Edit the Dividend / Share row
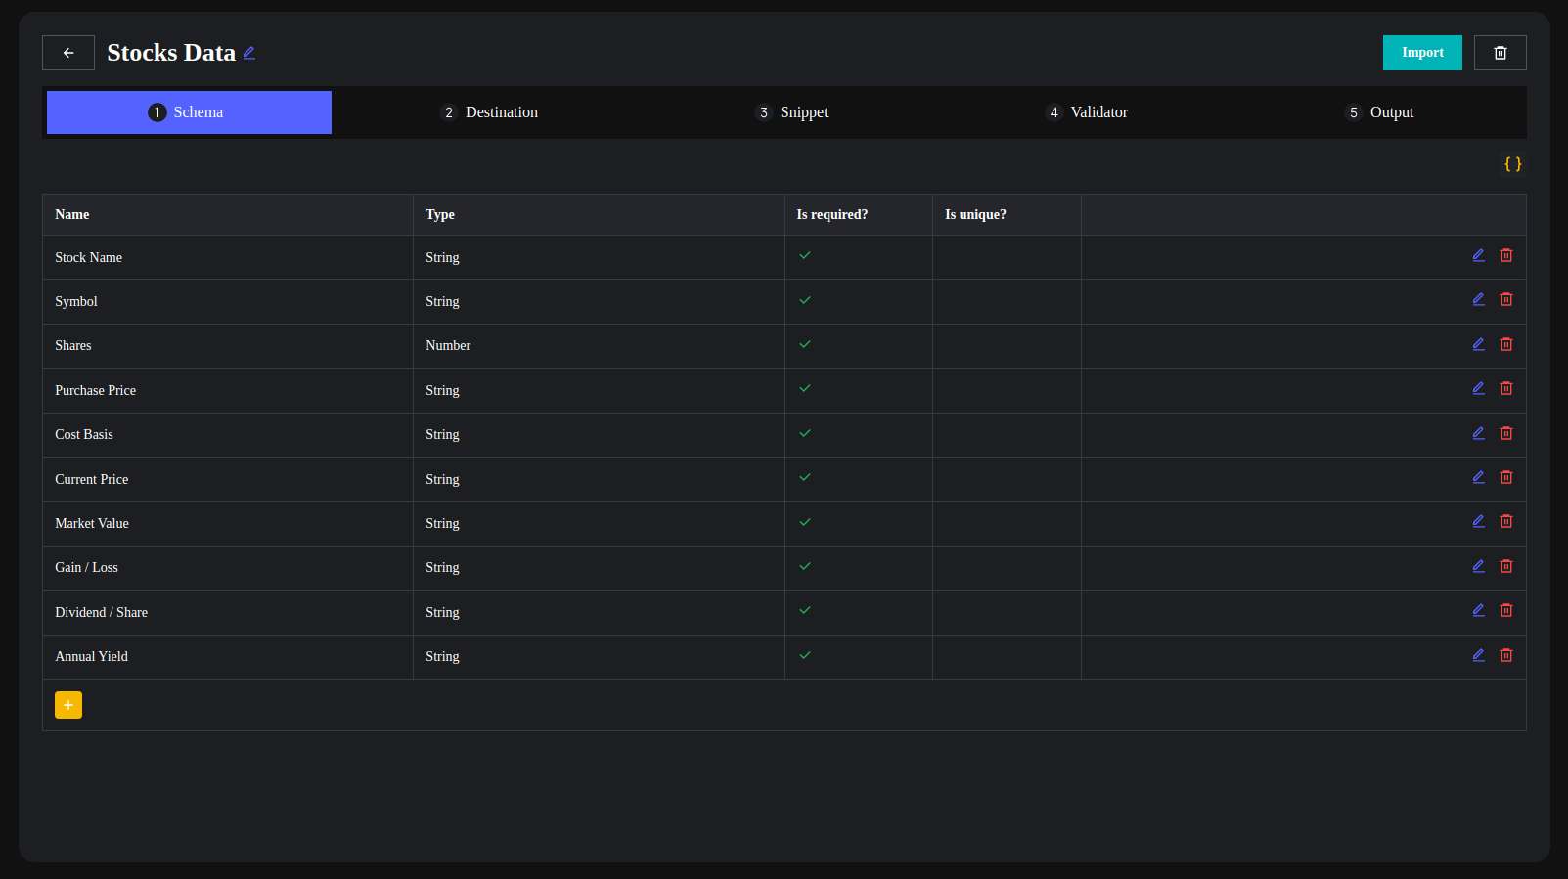Screen dimensions: 1568x879 (1479, 610)
